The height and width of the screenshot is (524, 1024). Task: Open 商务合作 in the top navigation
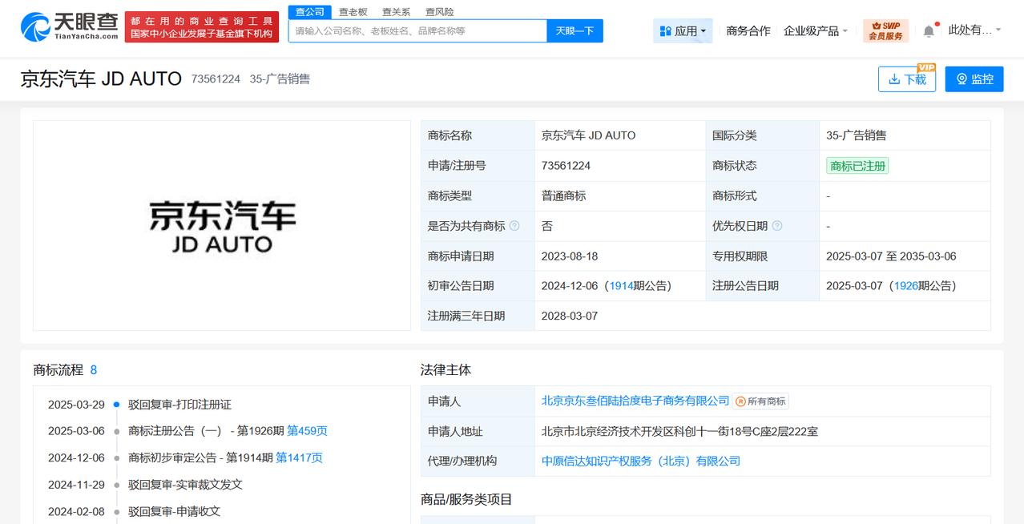tap(748, 30)
